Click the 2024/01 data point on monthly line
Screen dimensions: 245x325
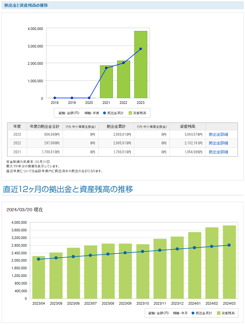(x=194, y=248)
